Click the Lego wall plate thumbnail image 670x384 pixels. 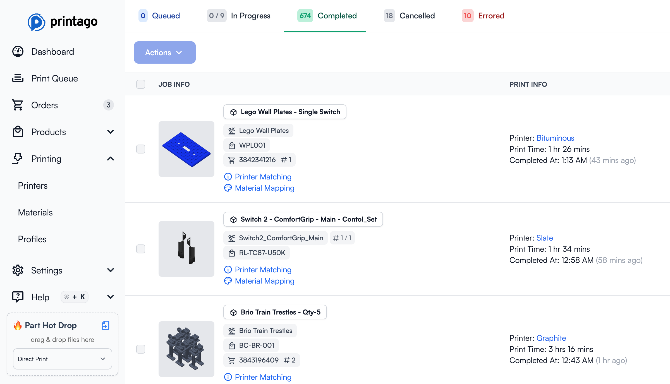tap(186, 149)
